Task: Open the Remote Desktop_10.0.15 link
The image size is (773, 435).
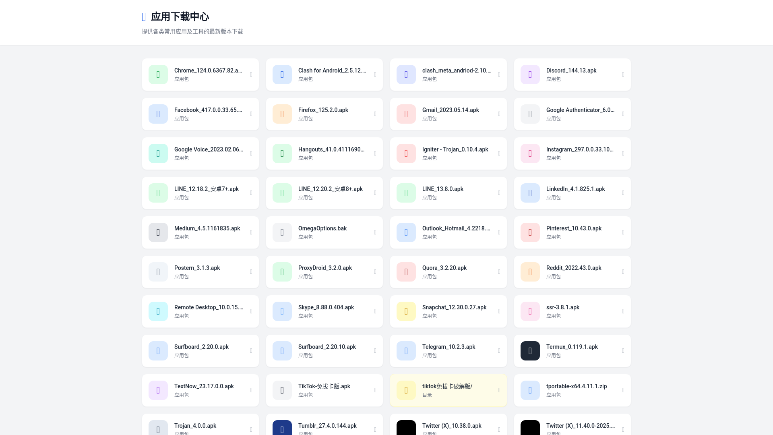Action: pos(200,311)
